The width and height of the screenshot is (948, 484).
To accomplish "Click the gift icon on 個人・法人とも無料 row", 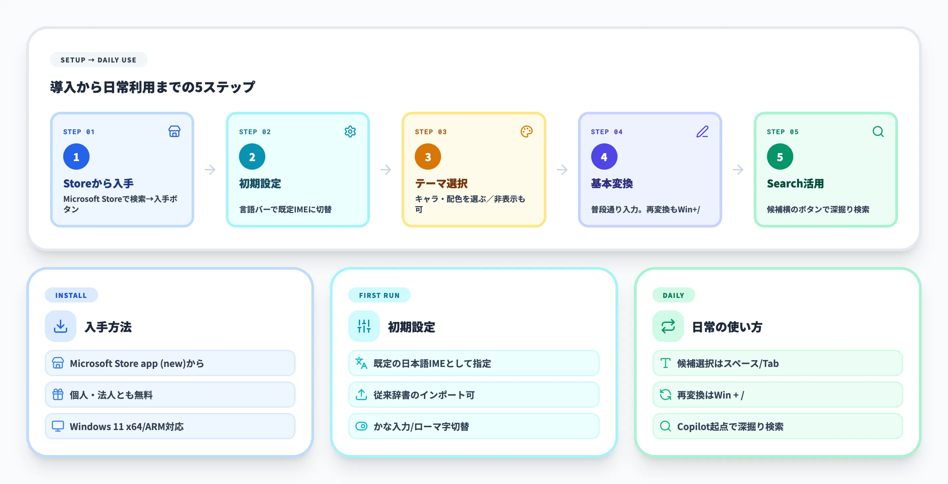I will 58,395.
